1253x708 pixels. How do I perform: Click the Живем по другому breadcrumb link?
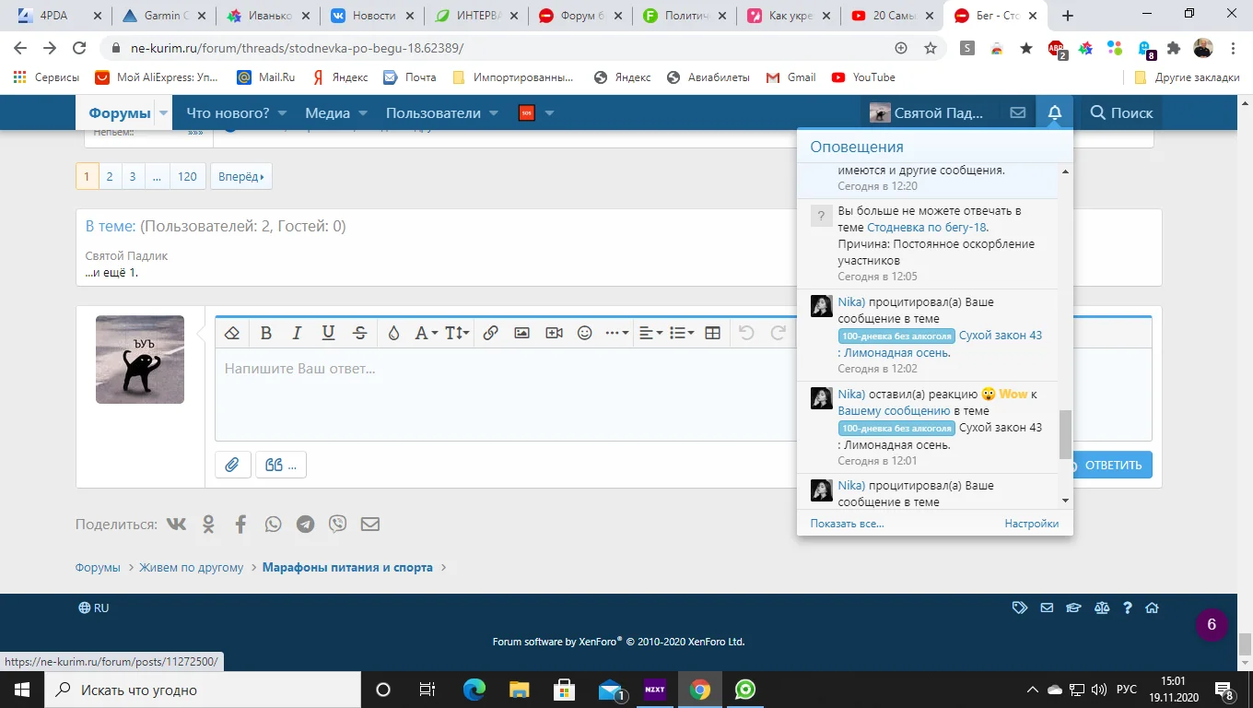coord(192,568)
